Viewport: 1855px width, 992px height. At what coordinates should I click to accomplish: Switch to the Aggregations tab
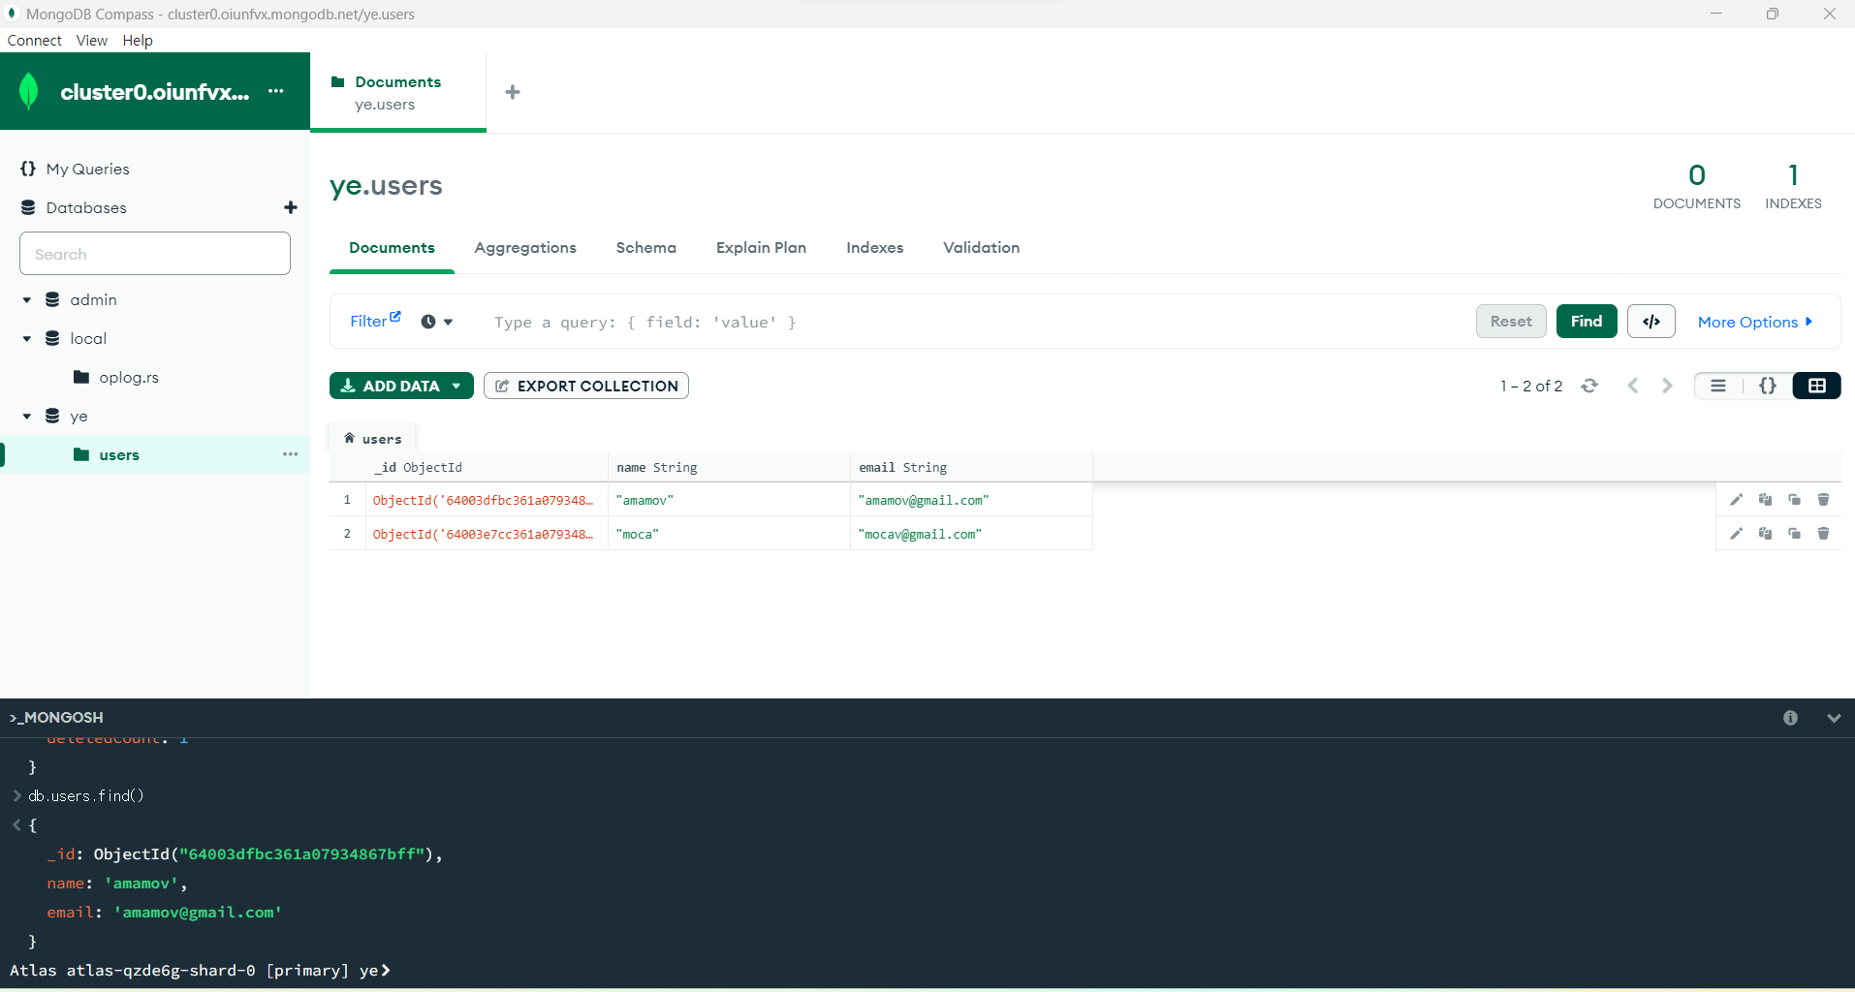point(525,248)
